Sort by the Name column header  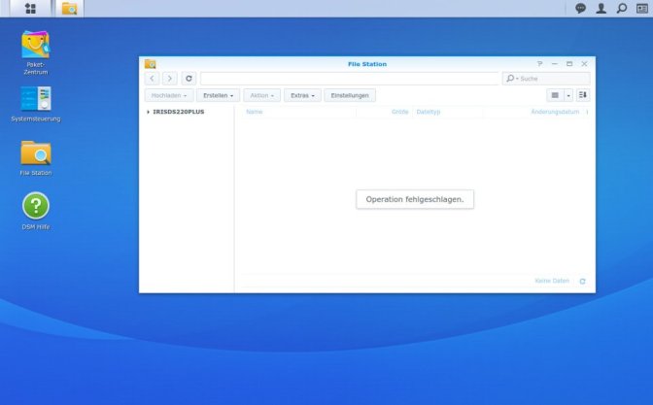coord(255,112)
